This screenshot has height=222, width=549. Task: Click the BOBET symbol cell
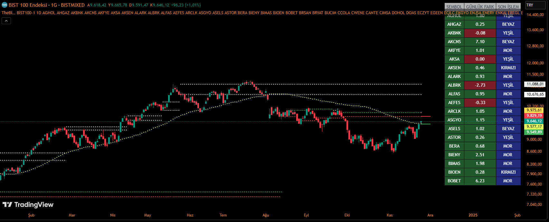[x=454, y=181]
